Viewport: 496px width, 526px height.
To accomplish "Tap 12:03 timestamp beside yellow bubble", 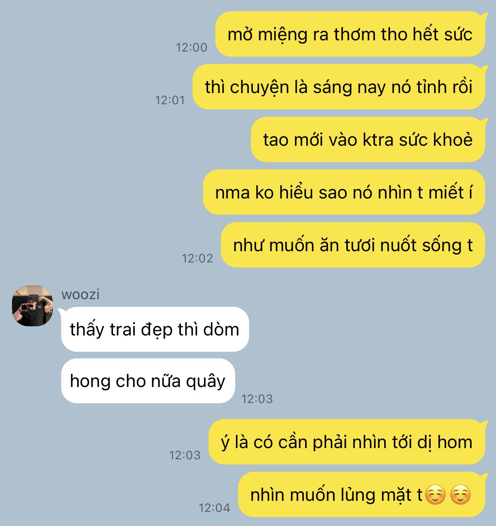I will tap(185, 455).
